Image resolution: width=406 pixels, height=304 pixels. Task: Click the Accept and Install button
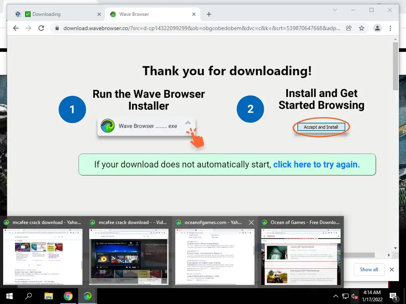(x=321, y=127)
